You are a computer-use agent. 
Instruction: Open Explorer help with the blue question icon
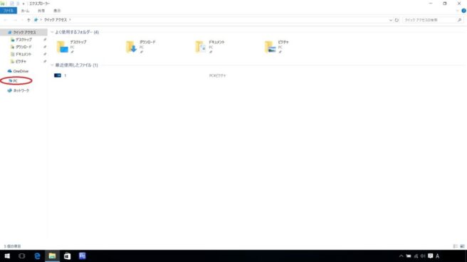[463, 11]
